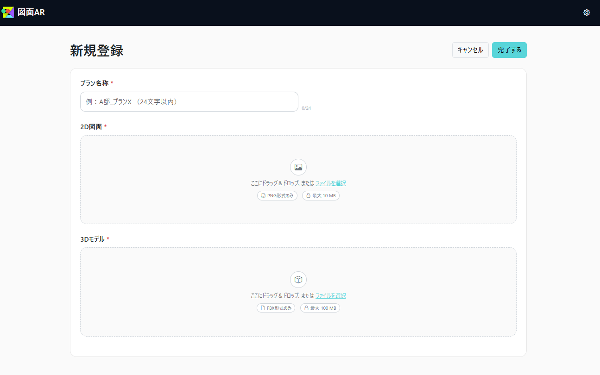
Task: Click the FBX形式のみ format badge
Action: 276,308
